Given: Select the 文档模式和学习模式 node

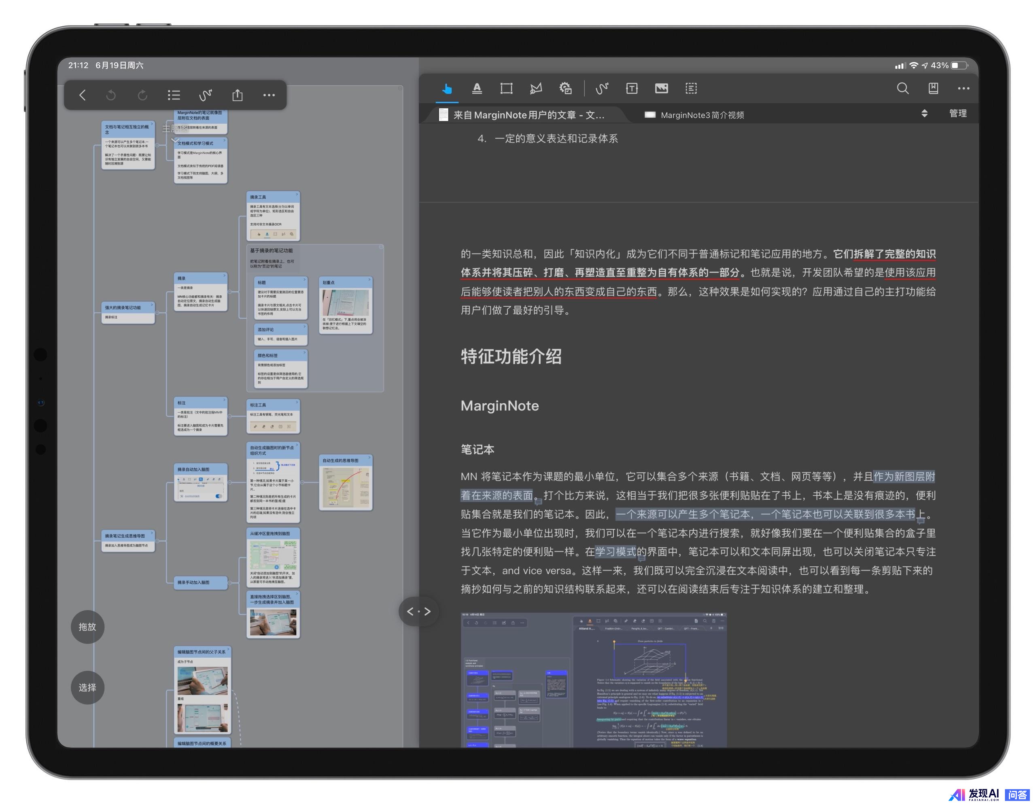Looking at the screenshot, I should point(201,160).
